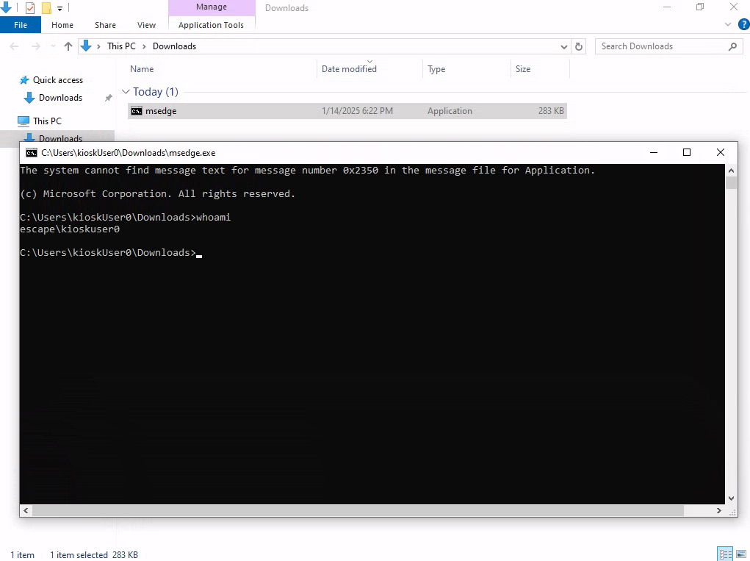The height and width of the screenshot is (561, 750).
Task: Switch to Large icons view in status bar
Action: pos(741,554)
